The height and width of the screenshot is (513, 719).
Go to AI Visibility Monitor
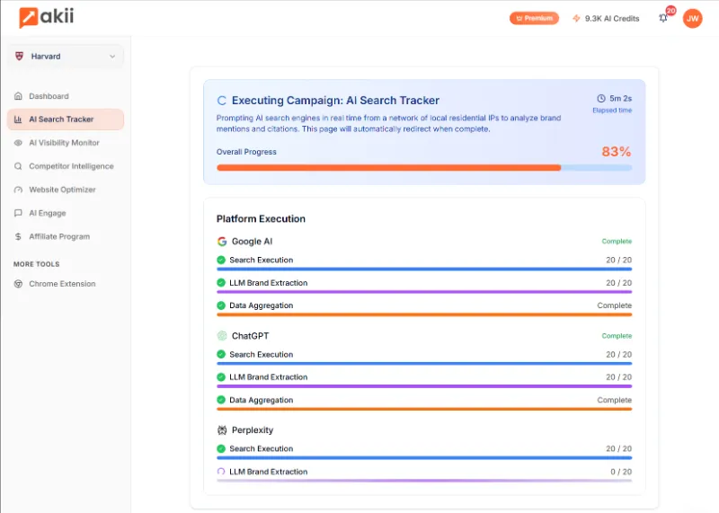(x=66, y=143)
